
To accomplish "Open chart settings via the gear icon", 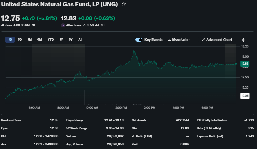I will (243, 40).
